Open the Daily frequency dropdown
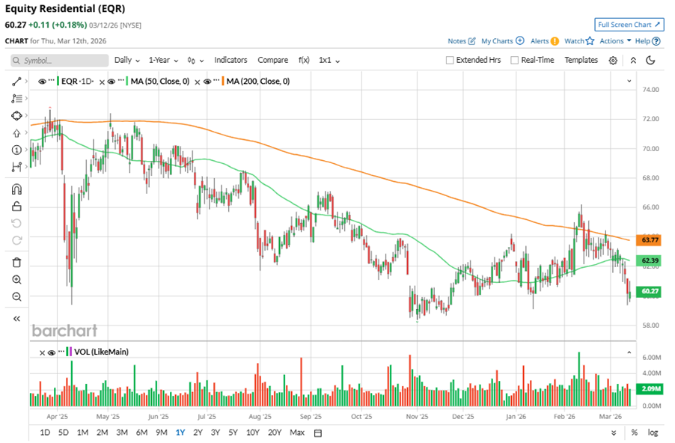The width and height of the screenshot is (675, 443). click(x=127, y=61)
